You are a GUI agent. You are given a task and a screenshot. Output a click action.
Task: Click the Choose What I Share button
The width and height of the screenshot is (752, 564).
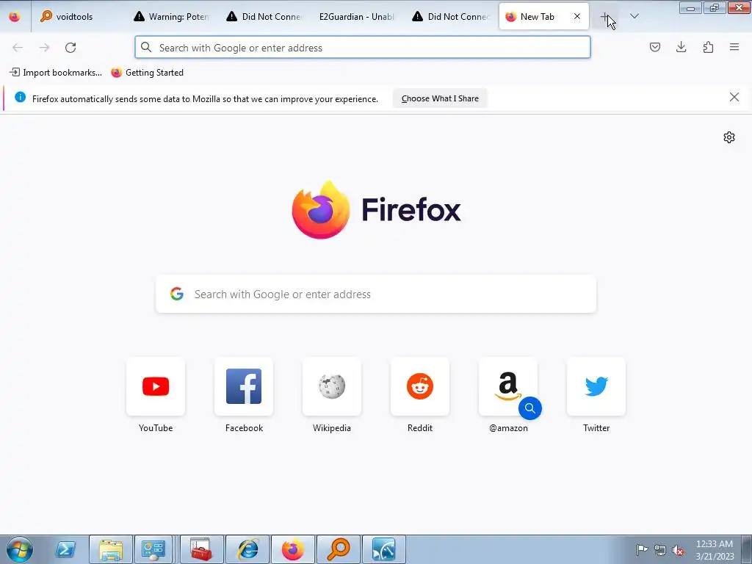(440, 98)
